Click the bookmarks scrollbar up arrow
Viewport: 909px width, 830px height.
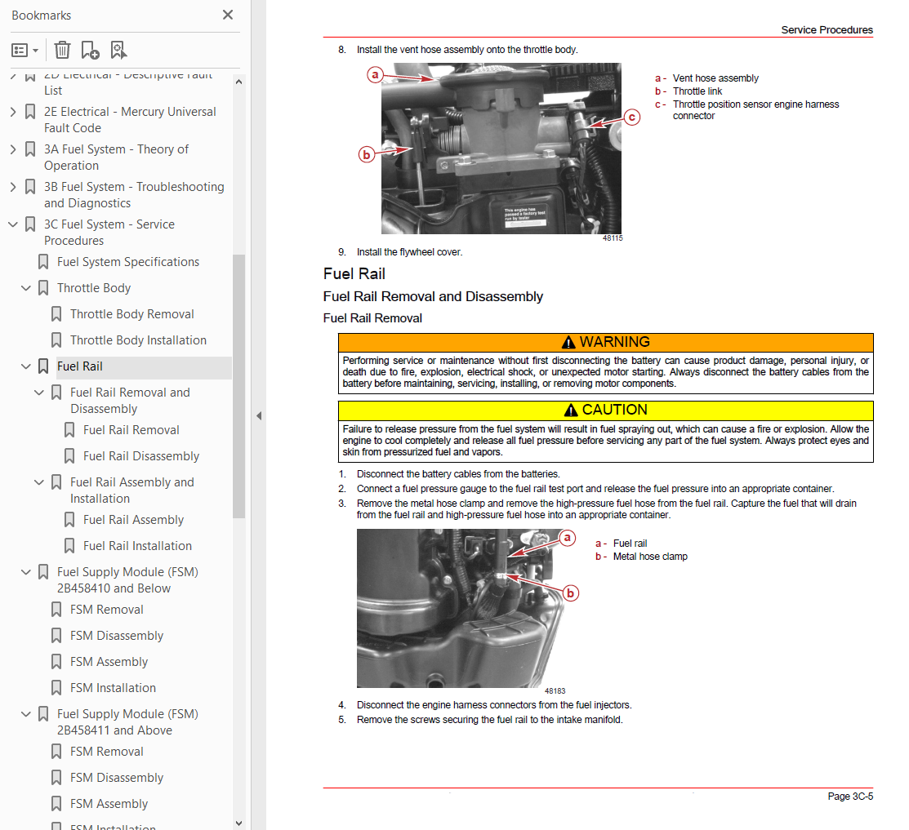(x=238, y=82)
